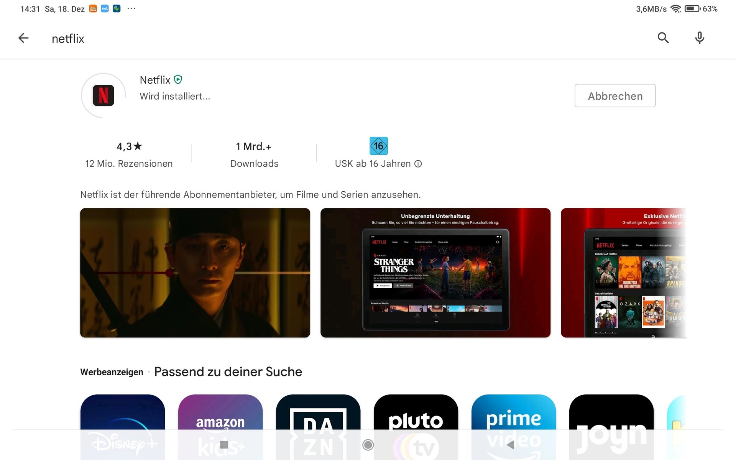Tap the battery 63% indicator
736x460 pixels.
(x=701, y=8)
